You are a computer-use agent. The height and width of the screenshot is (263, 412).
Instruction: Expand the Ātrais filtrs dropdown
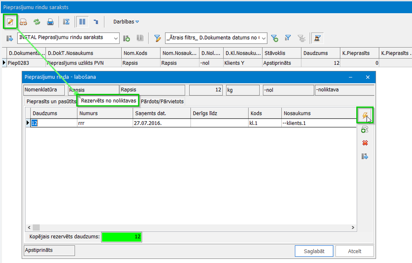264,38
